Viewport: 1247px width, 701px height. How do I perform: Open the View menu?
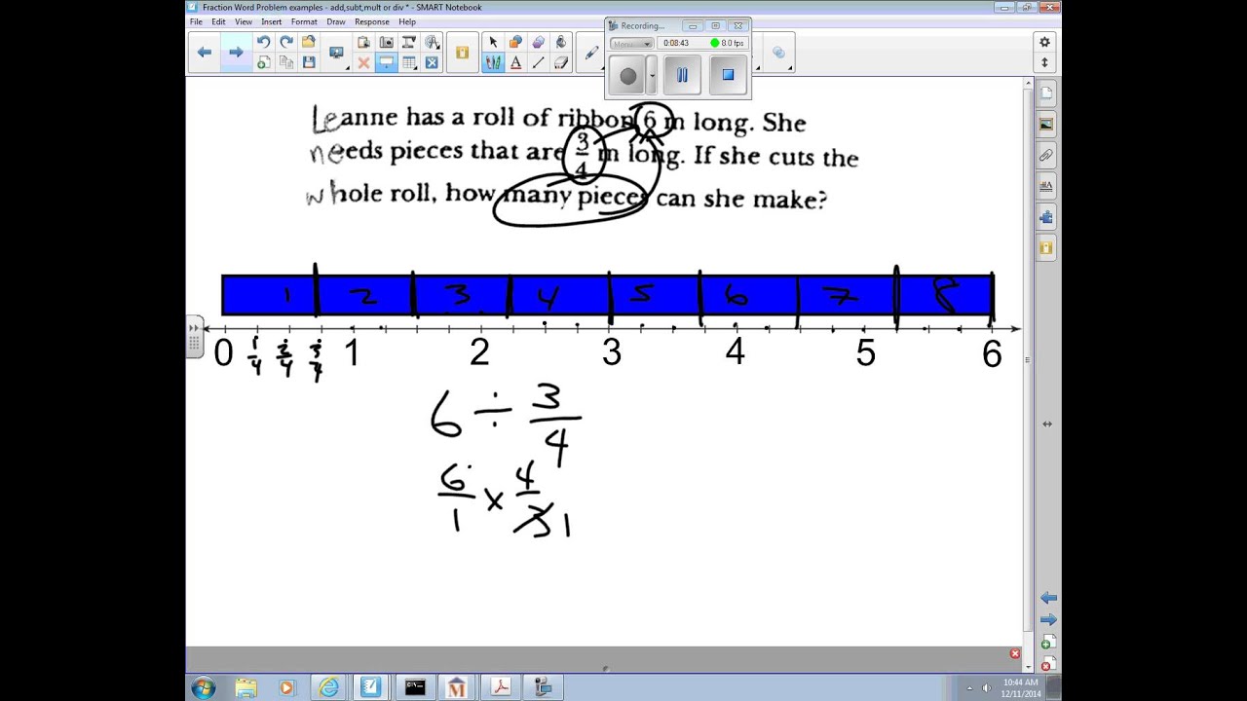click(x=244, y=21)
